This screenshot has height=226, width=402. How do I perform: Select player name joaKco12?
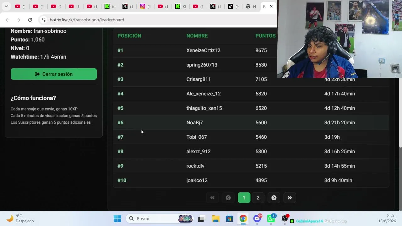coord(197,180)
